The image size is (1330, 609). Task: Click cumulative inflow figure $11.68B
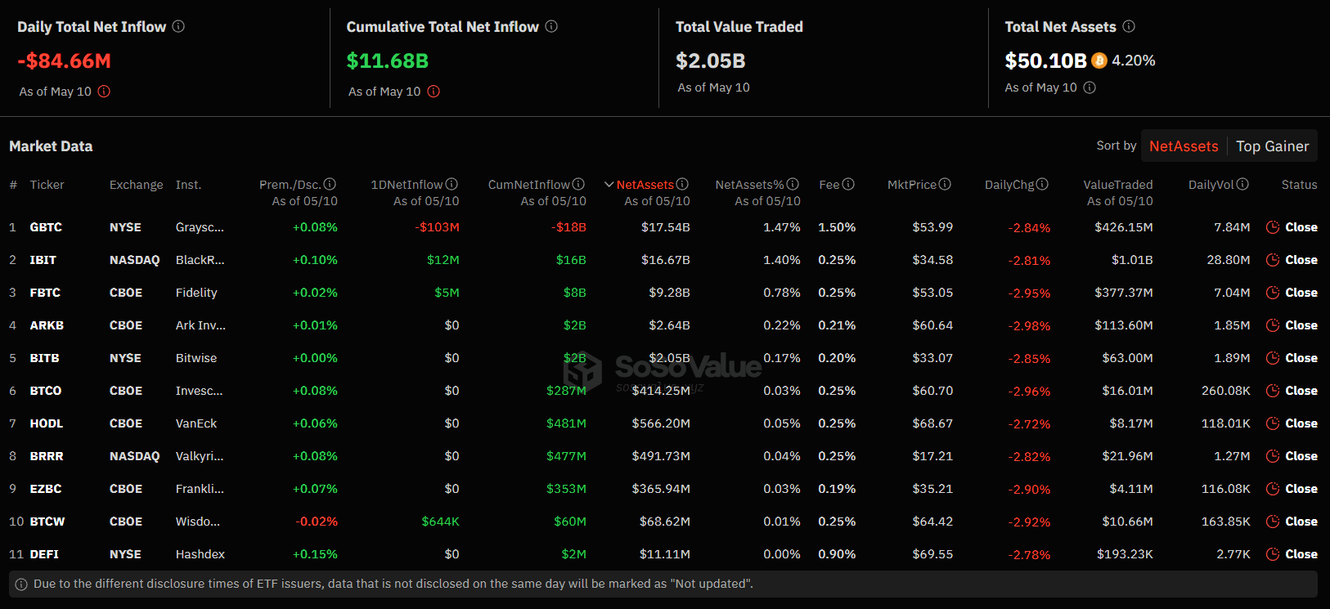click(388, 60)
